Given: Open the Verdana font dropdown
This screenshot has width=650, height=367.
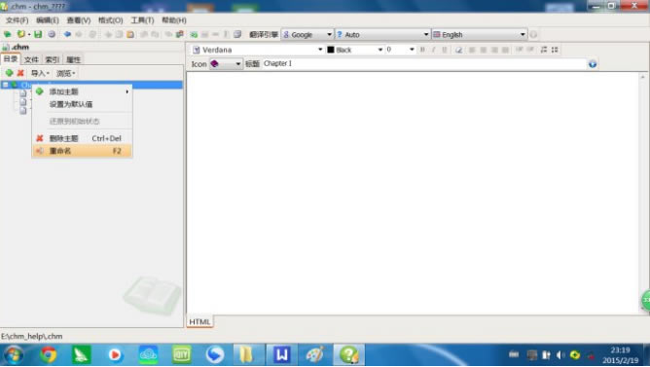Looking at the screenshot, I should (x=258, y=50).
